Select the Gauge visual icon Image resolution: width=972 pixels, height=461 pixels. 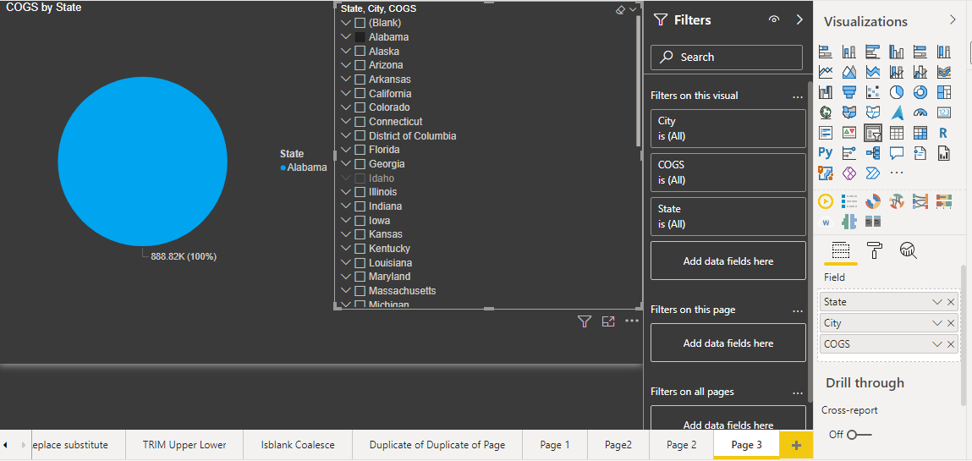point(920,113)
